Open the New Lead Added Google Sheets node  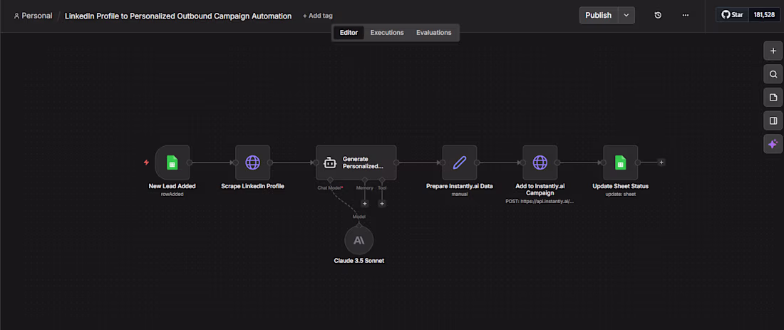click(x=172, y=163)
